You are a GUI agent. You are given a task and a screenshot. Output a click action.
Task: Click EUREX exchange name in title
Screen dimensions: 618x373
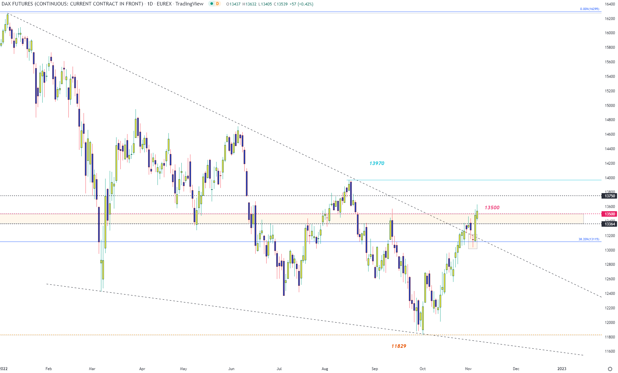164,4
